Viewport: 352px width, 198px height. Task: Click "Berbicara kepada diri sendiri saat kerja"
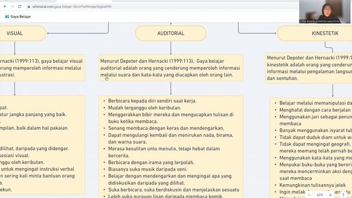[x=152, y=101]
